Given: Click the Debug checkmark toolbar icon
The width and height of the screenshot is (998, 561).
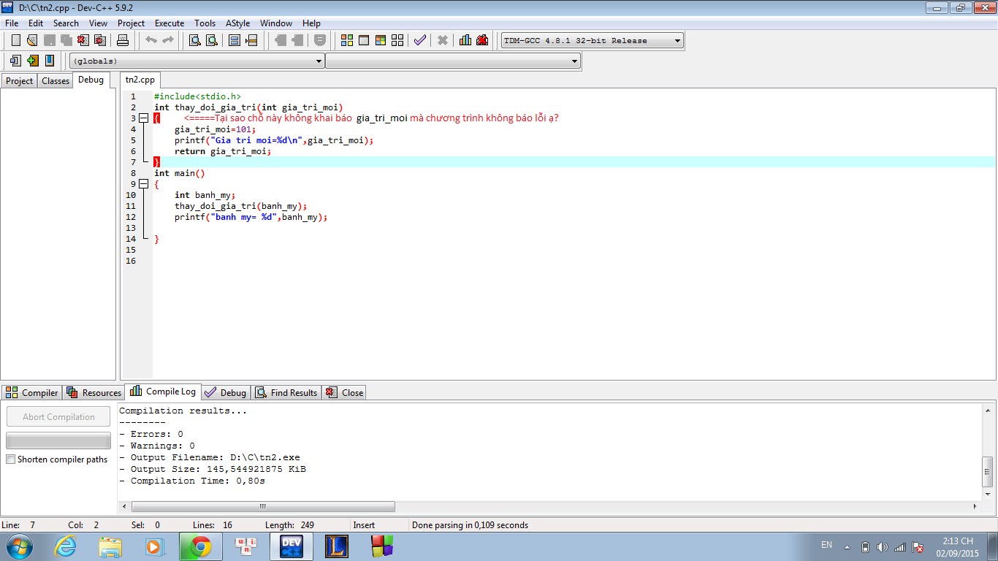Looking at the screenshot, I should (419, 40).
